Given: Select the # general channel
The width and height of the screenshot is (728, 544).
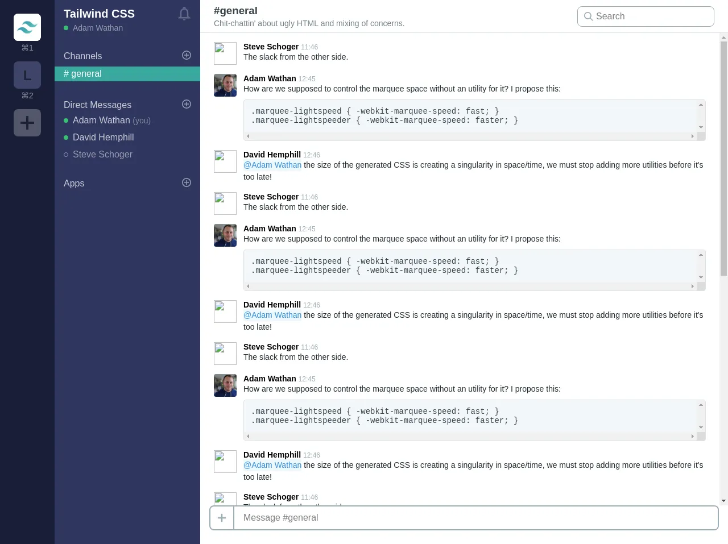Looking at the screenshot, I should 127,74.
